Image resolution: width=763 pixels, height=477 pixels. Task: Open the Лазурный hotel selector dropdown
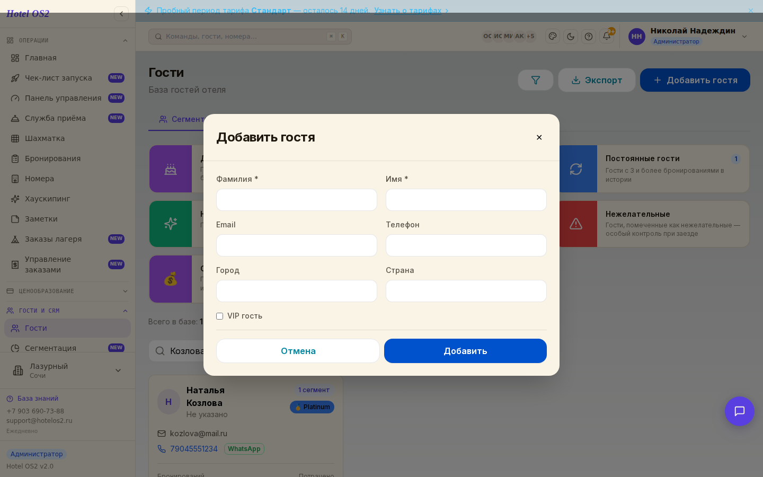click(x=67, y=370)
